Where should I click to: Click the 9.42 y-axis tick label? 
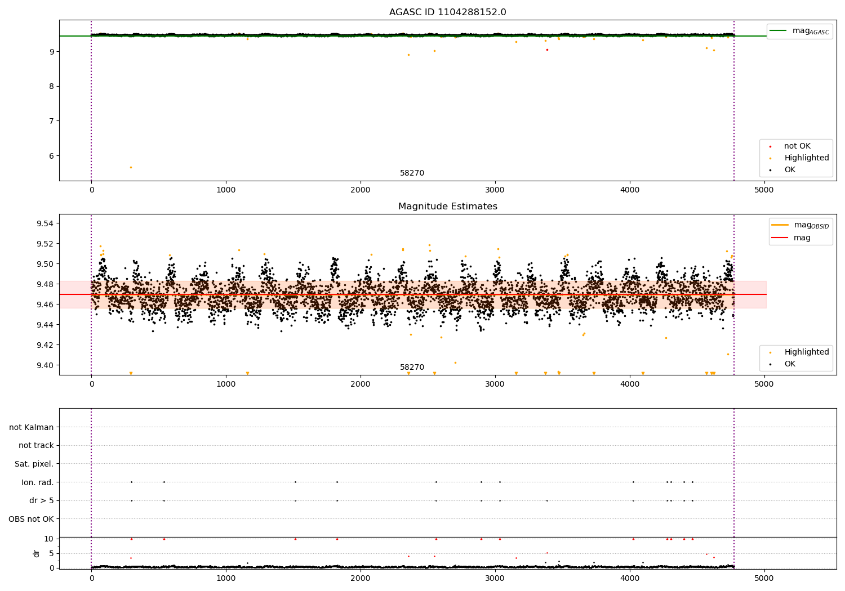(x=45, y=345)
